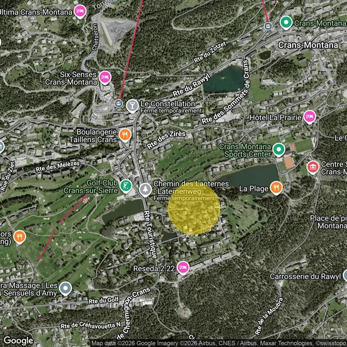Click the Rte des Zirès road label
Image resolution: width=347 pixels, height=347 pixels.
pyautogui.click(x=166, y=139)
